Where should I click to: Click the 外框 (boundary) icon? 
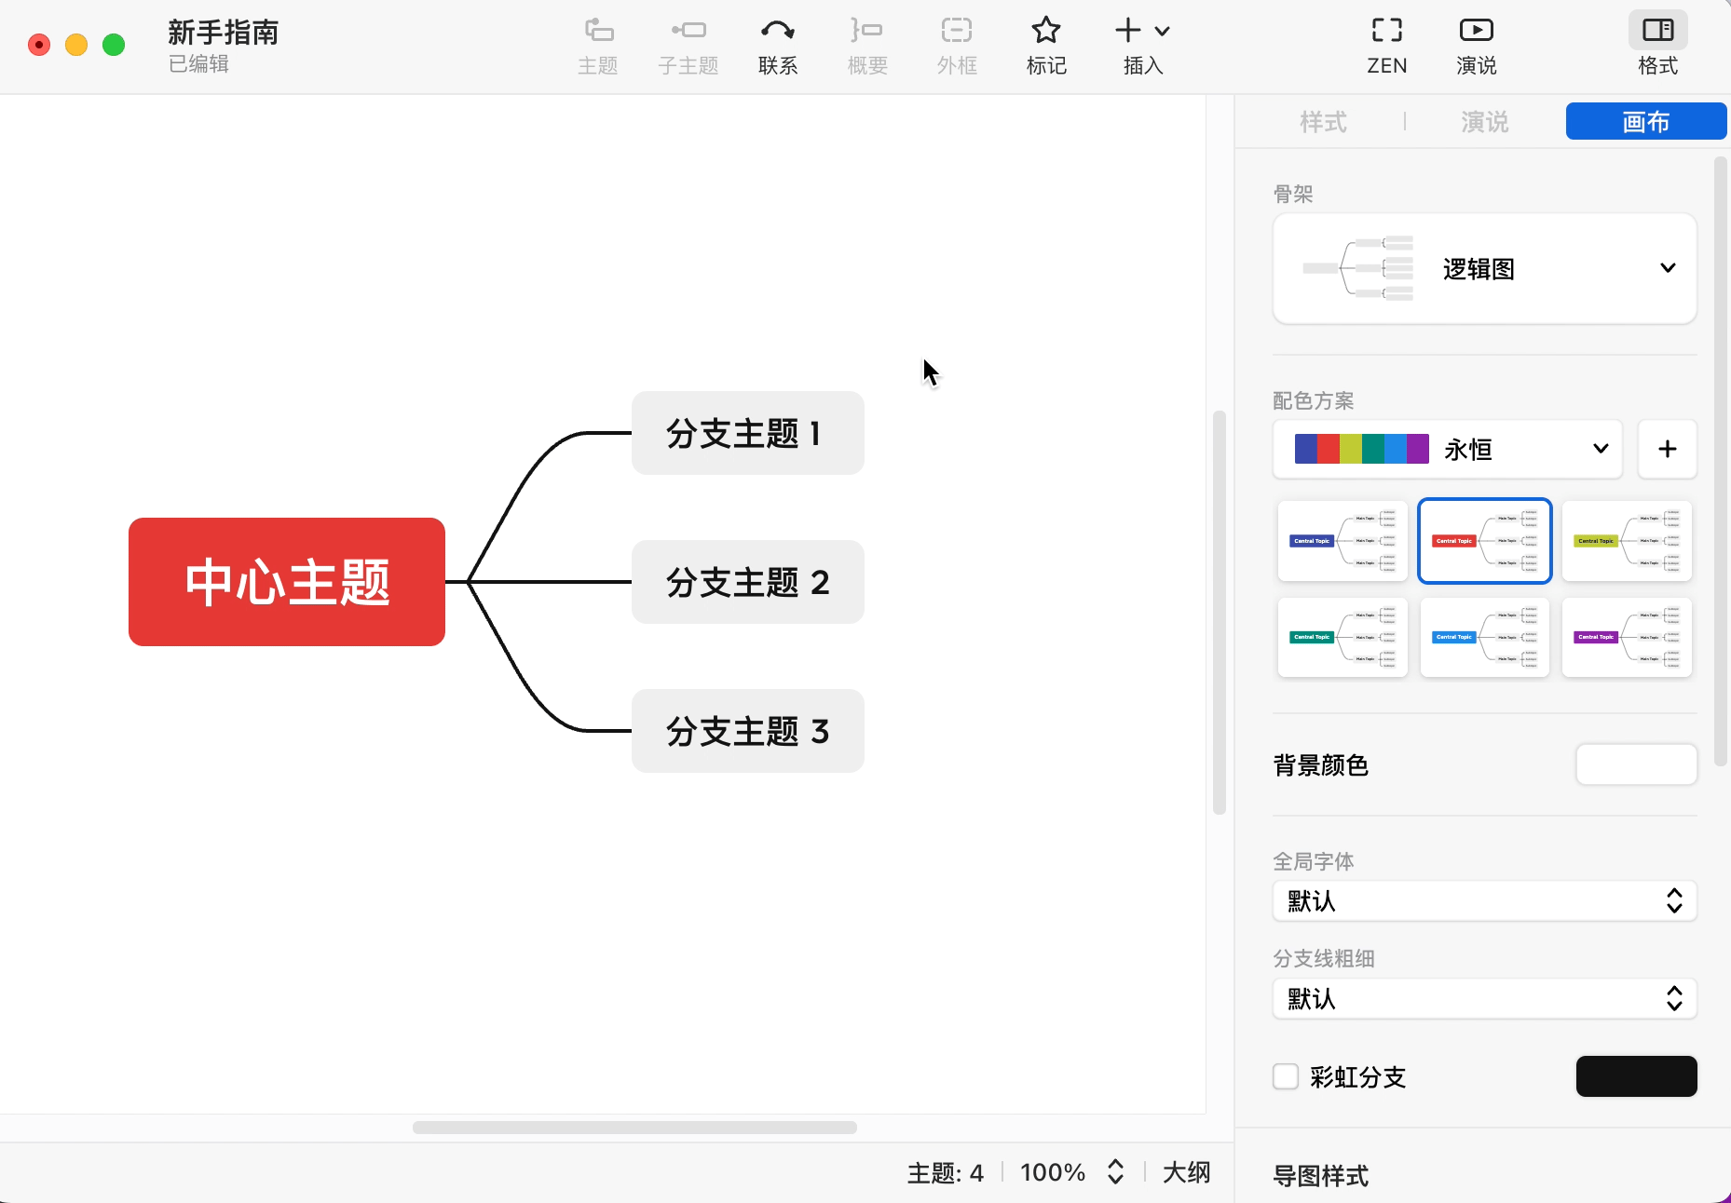pos(956,44)
